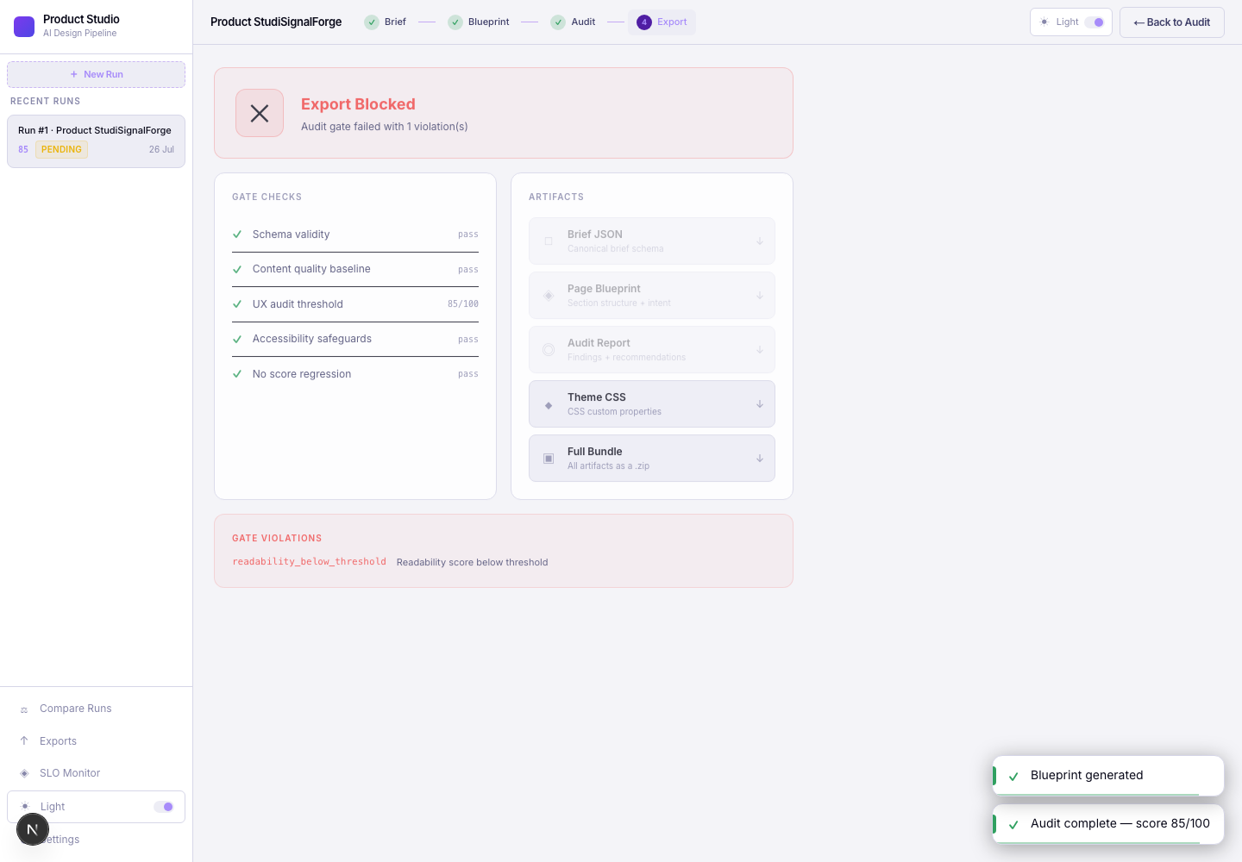This screenshot has height=862, width=1242.
Task: Click the check icon on Blueprint generated toast
Action: [x=1013, y=776]
